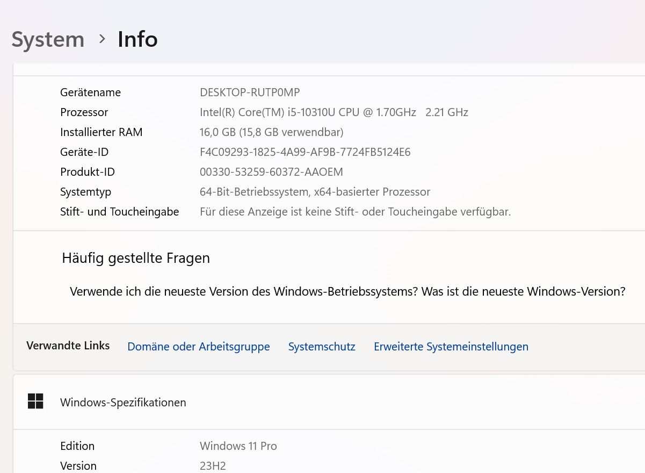Click the Verwandte Links label

(68, 346)
